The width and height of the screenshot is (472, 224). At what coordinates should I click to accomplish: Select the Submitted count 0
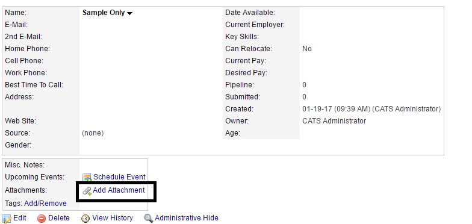305,97
